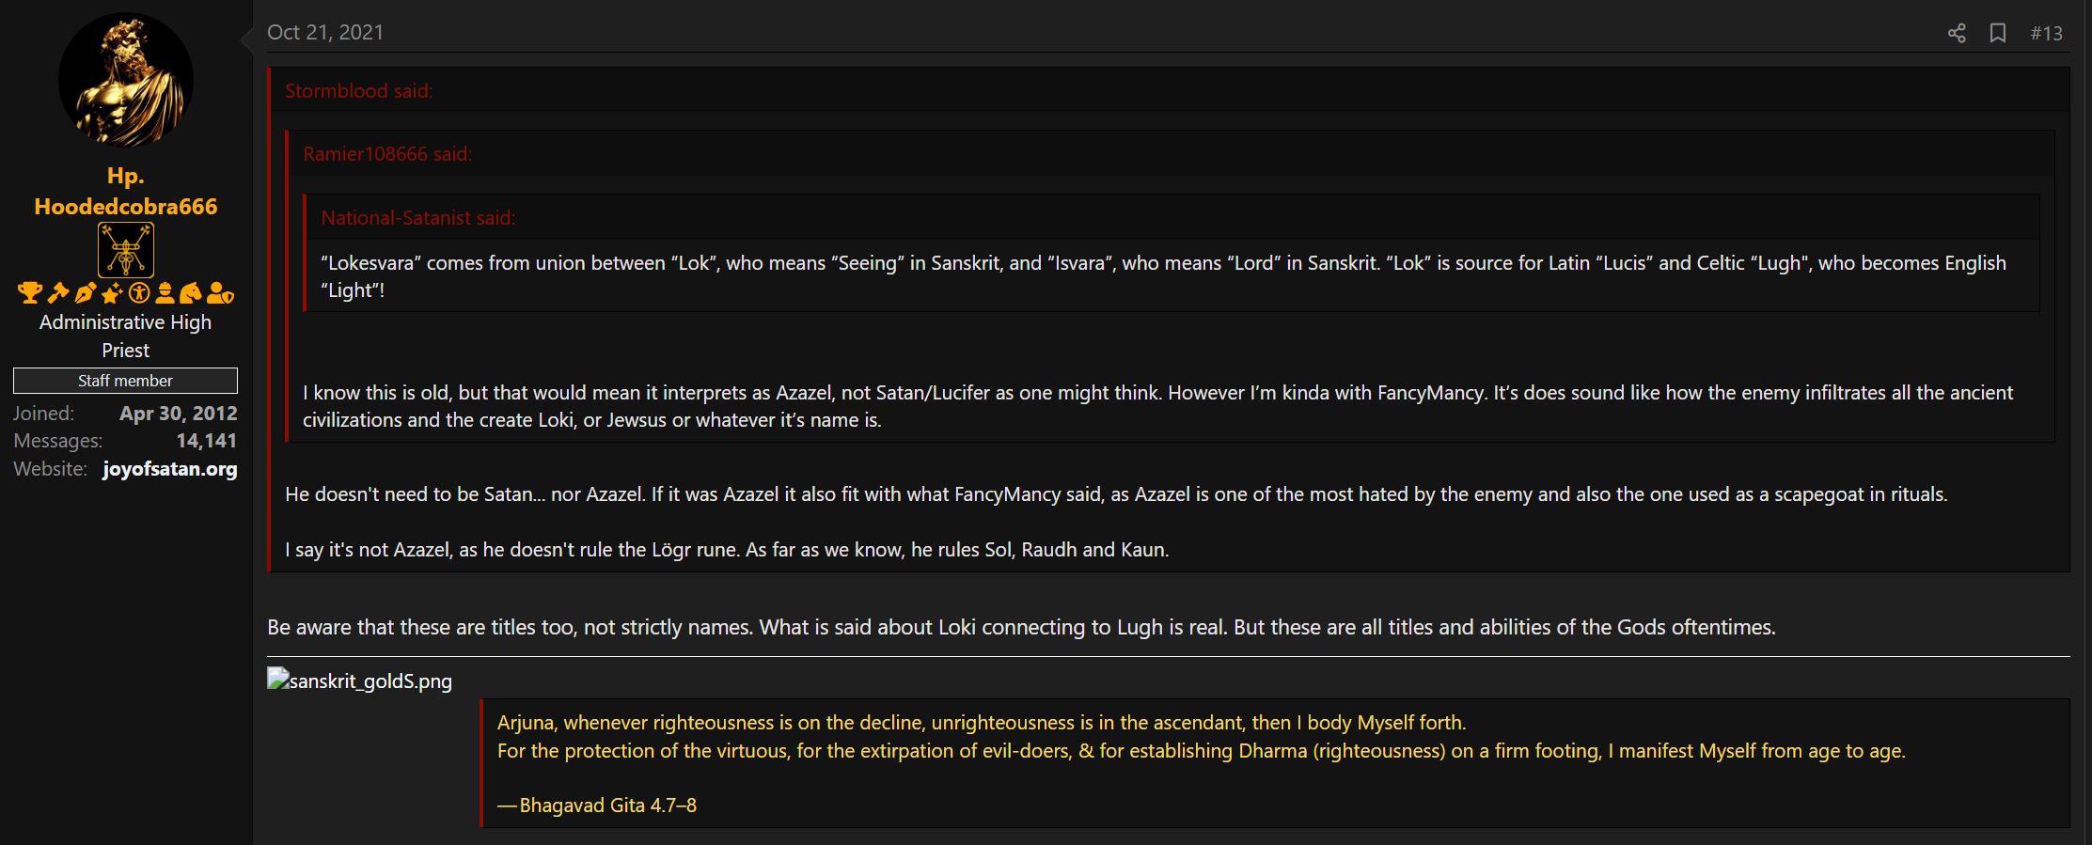The width and height of the screenshot is (2092, 845).
Task: Jump to Stormblood's quoted post
Action: tap(358, 91)
